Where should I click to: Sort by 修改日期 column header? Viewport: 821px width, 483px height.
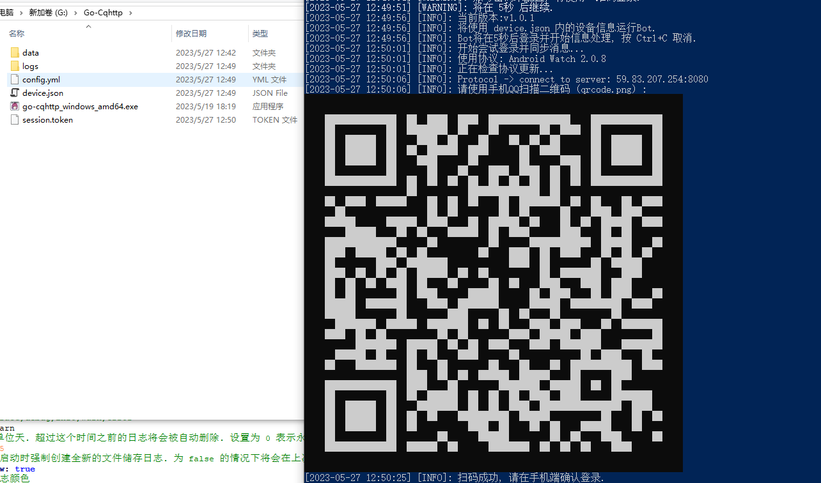point(191,34)
